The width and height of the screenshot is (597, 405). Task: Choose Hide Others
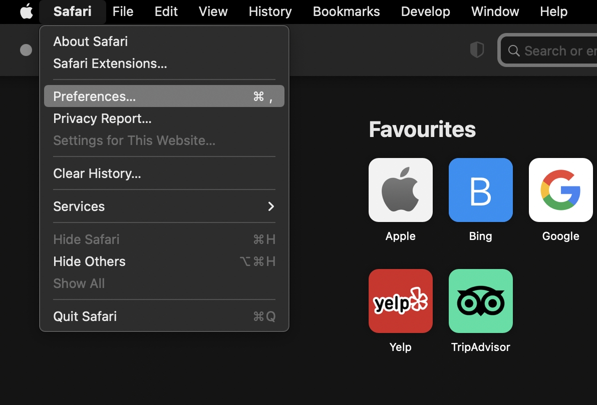164,261
